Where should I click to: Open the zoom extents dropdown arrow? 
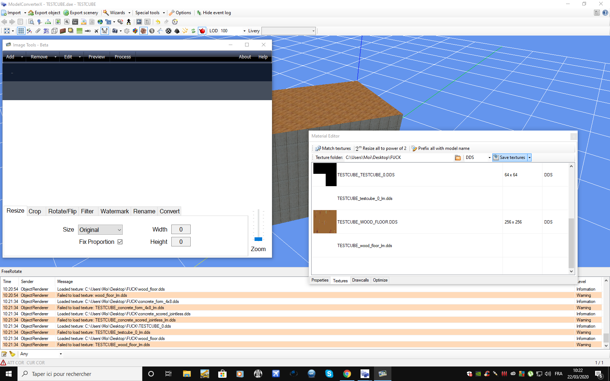tap(13, 31)
